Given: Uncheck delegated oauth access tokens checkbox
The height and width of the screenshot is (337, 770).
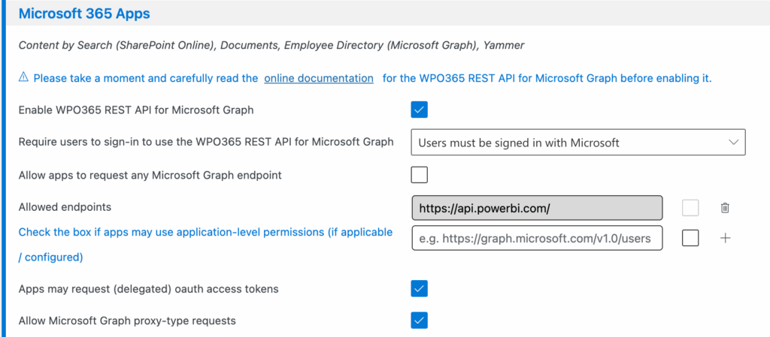Looking at the screenshot, I should coord(419,288).
